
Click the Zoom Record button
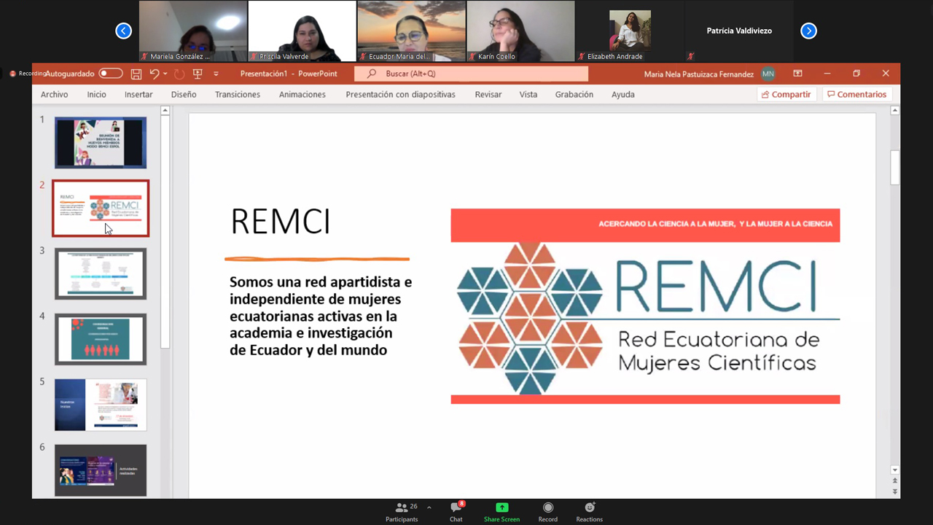coord(548,512)
